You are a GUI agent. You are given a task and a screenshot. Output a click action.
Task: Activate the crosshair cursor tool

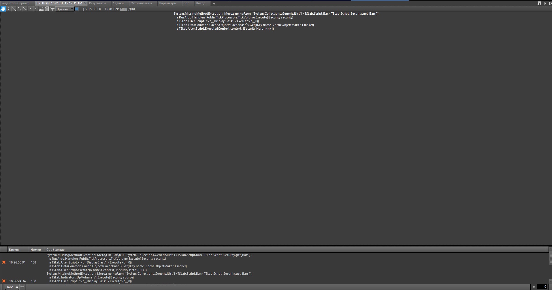9,9
